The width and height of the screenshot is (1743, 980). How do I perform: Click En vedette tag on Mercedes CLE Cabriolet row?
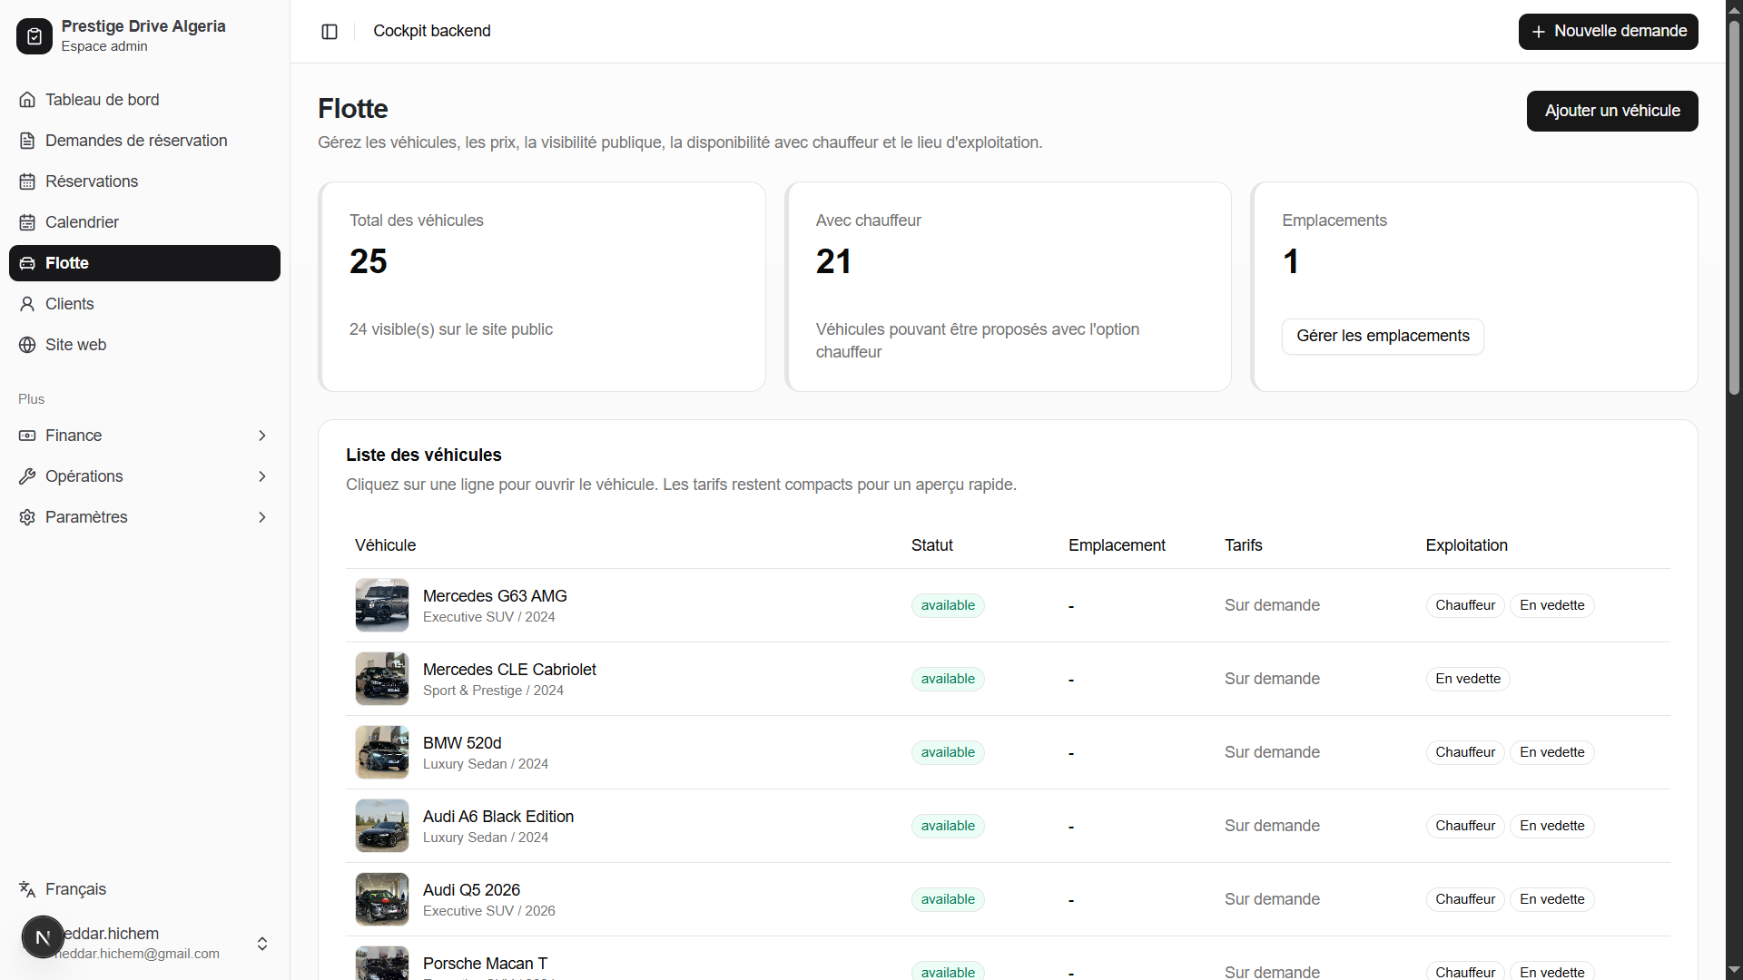pos(1468,679)
